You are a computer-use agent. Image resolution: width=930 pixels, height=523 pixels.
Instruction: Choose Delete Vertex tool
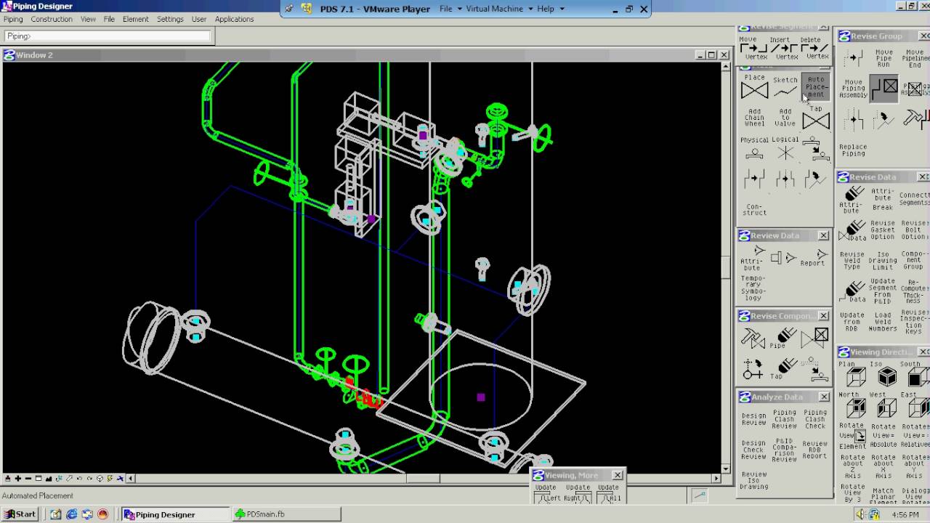coord(815,49)
